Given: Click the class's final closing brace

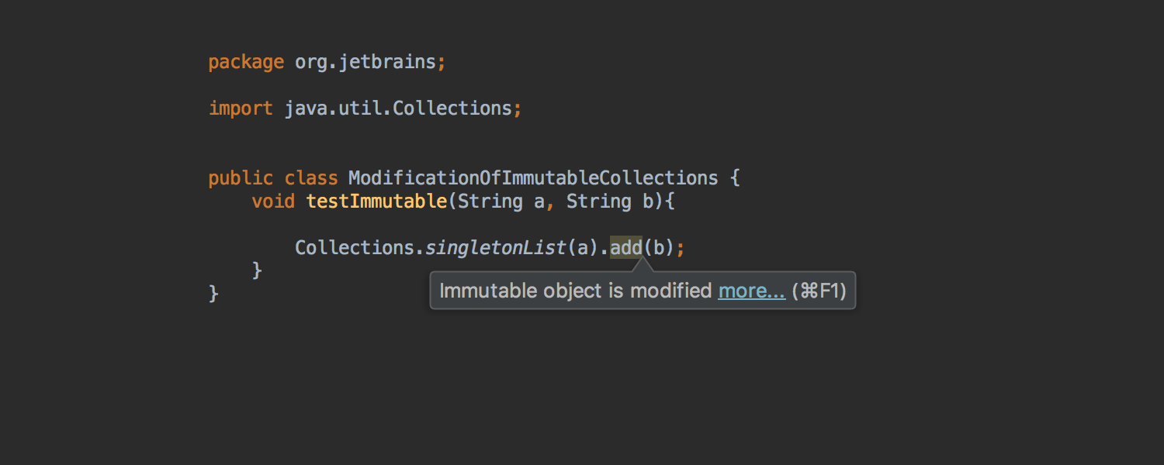Looking at the screenshot, I should tap(213, 294).
